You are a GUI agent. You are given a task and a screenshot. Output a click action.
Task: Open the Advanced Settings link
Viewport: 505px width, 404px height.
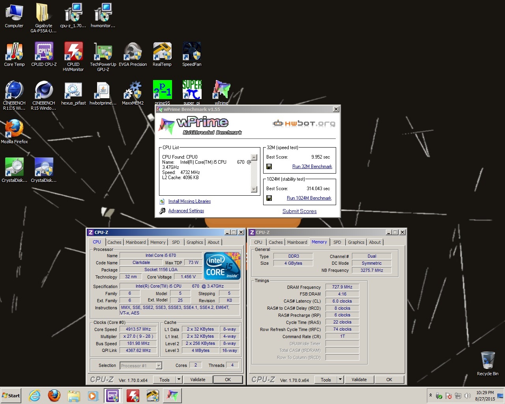click(186, 211)
